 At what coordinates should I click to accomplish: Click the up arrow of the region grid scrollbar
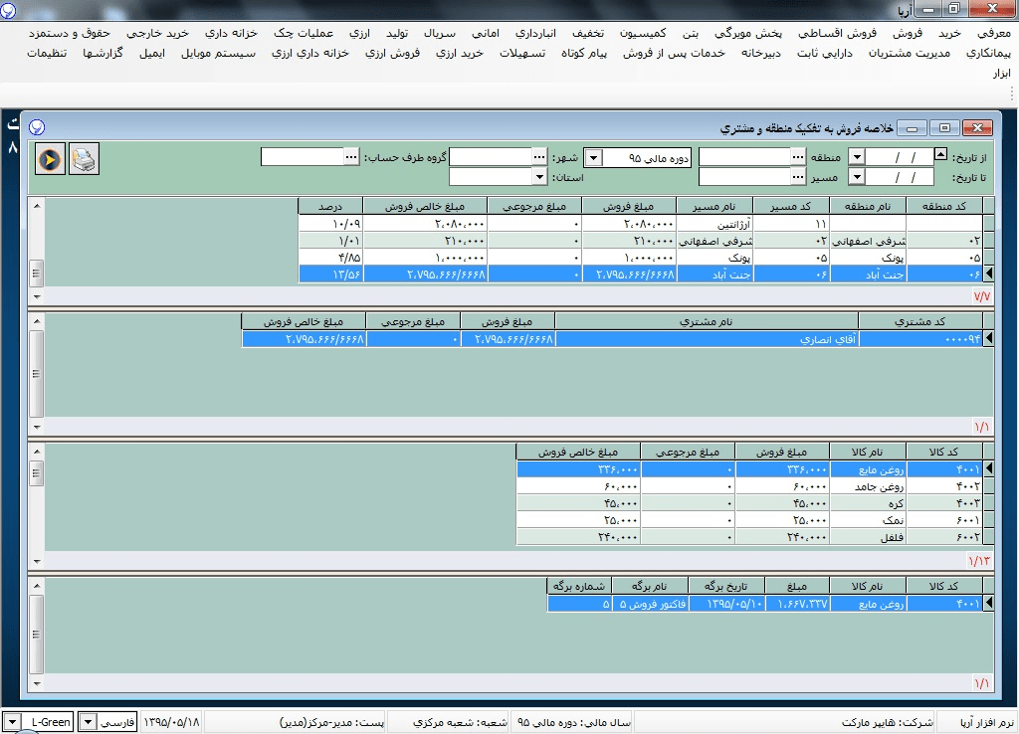(37, 206)
